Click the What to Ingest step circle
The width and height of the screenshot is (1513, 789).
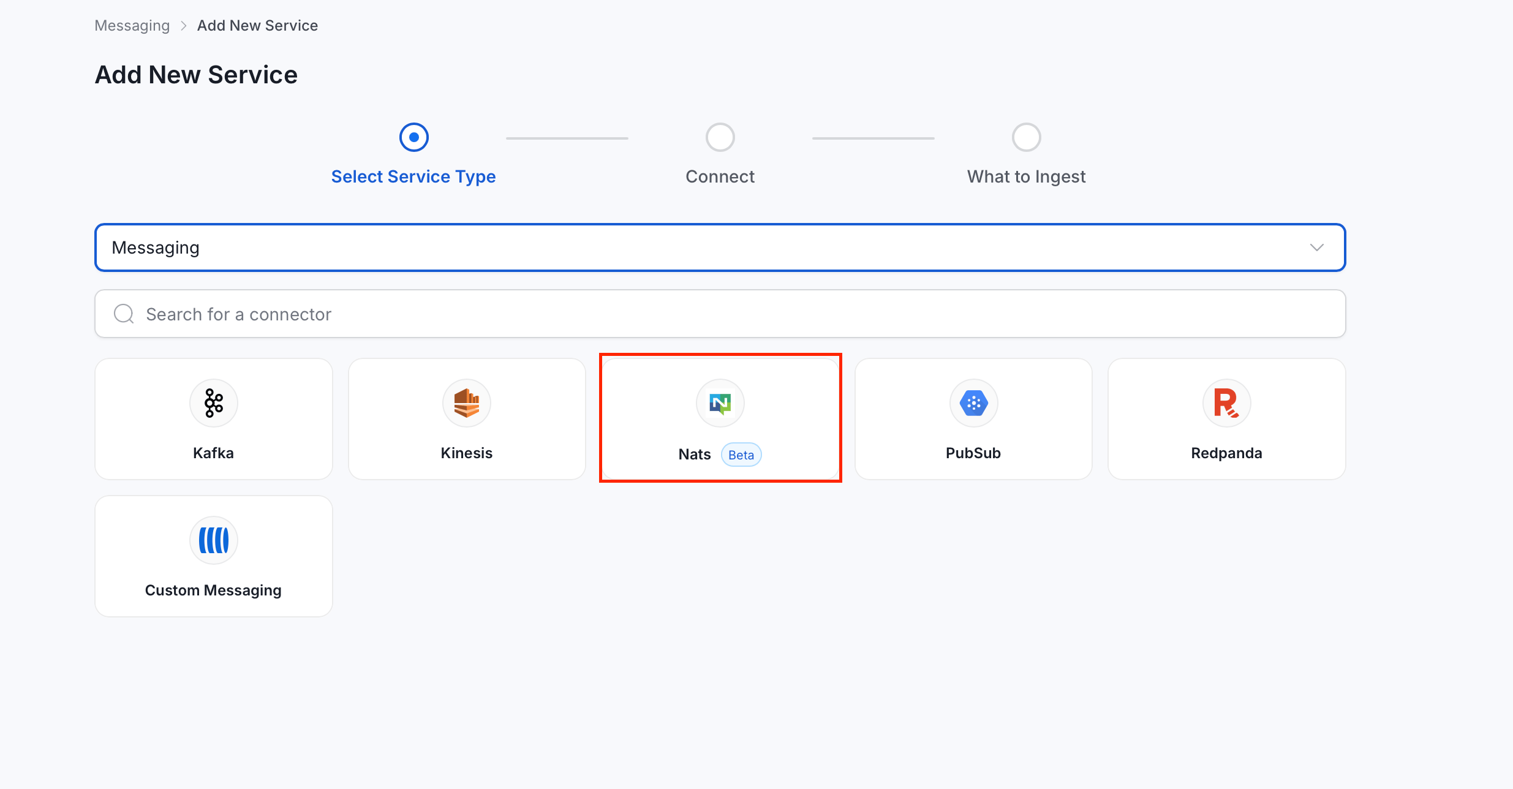pyautogui.click(x=1027, y=137)
